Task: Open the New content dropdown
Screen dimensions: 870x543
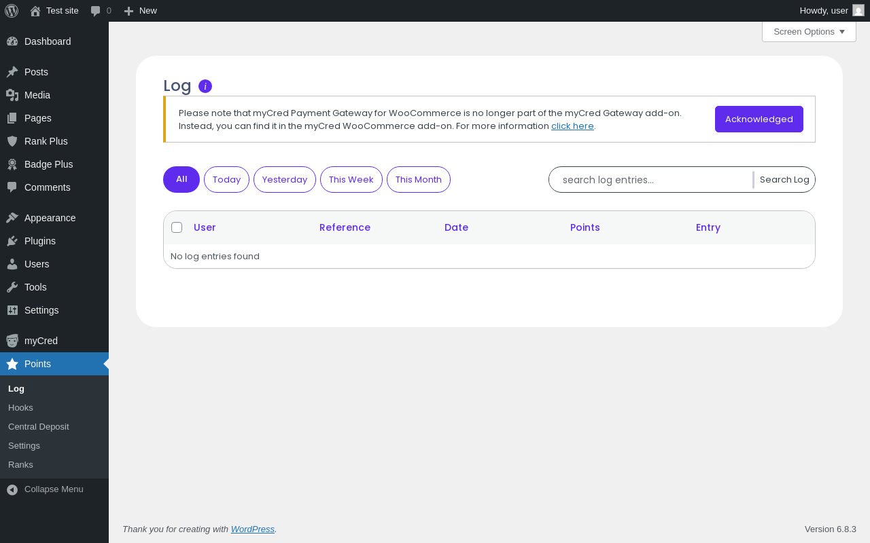Action: coord(141,11)
